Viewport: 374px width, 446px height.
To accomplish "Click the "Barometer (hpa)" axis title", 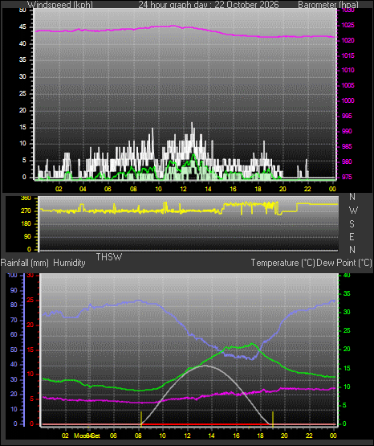I will coord(328,5).
